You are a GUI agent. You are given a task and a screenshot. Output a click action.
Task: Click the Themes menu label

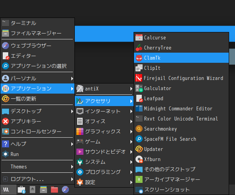pos(19,167)
